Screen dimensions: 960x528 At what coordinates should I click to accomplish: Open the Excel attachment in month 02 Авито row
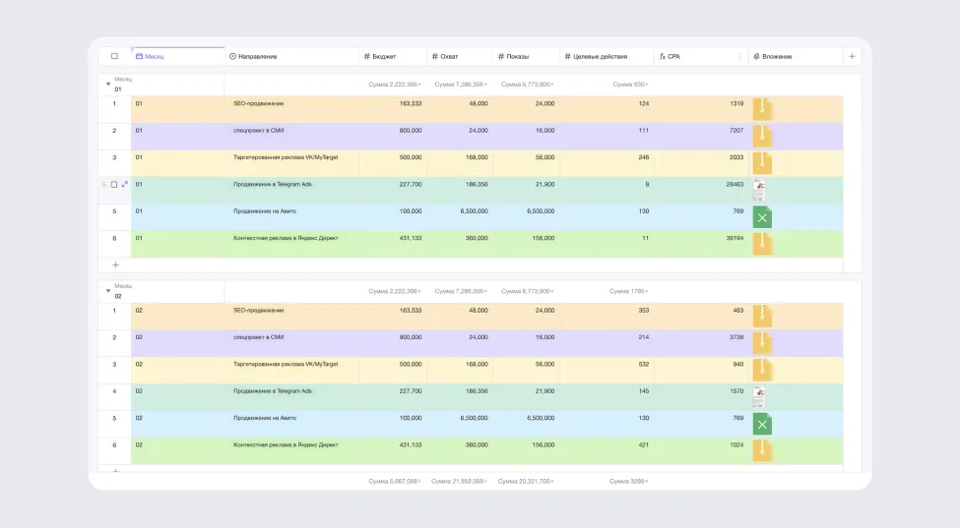(762, 424)
